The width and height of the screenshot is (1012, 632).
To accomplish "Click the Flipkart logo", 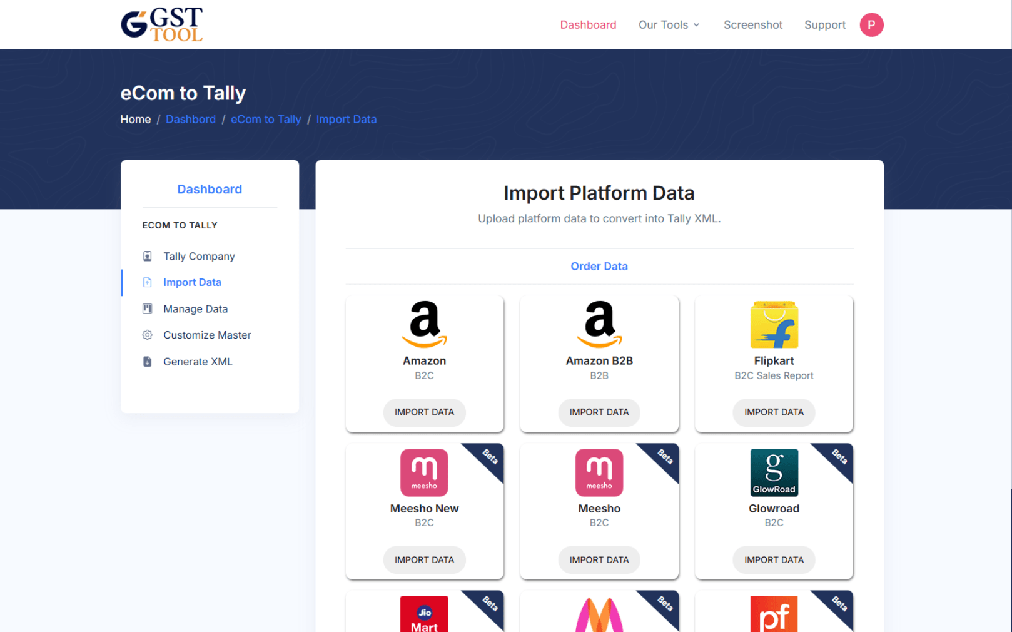I will coord(774,324).
